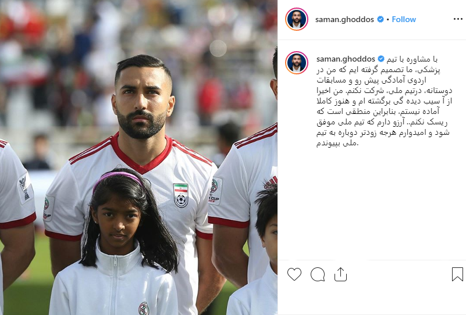Click the emblem on the girl's white jacket
Image resolution: width=466 pixels, height=315 pixels.
144,309
